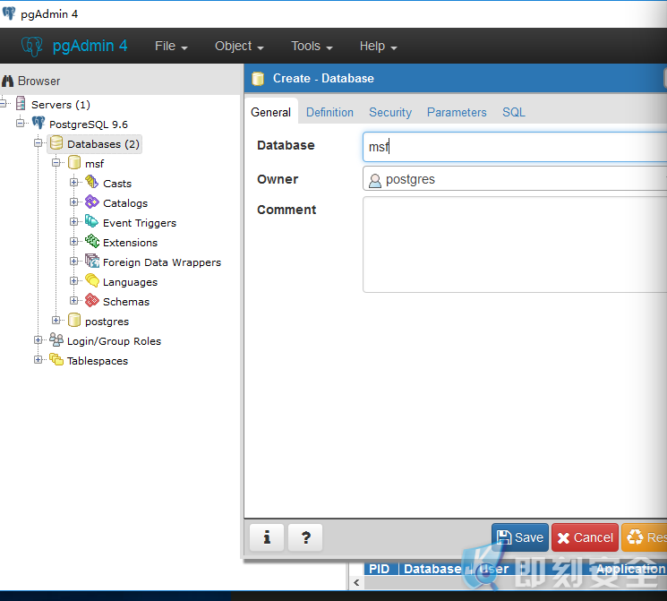Collapse the PostgreSQL 9.6 server node

pos(20,123)
